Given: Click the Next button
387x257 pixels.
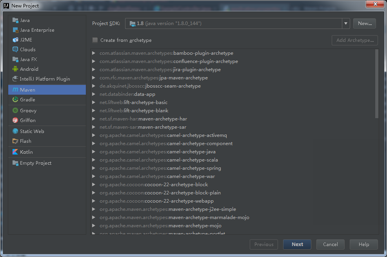Looking at the screenshot, I should 297,244.
